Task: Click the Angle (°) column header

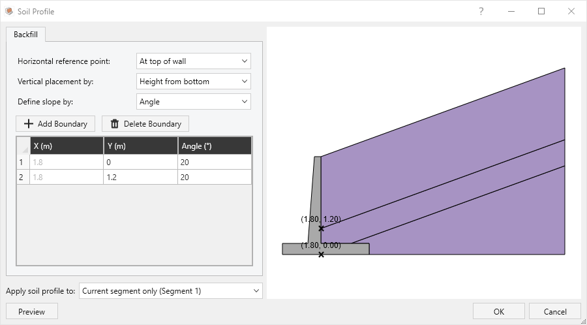Action: click(215, 146)
